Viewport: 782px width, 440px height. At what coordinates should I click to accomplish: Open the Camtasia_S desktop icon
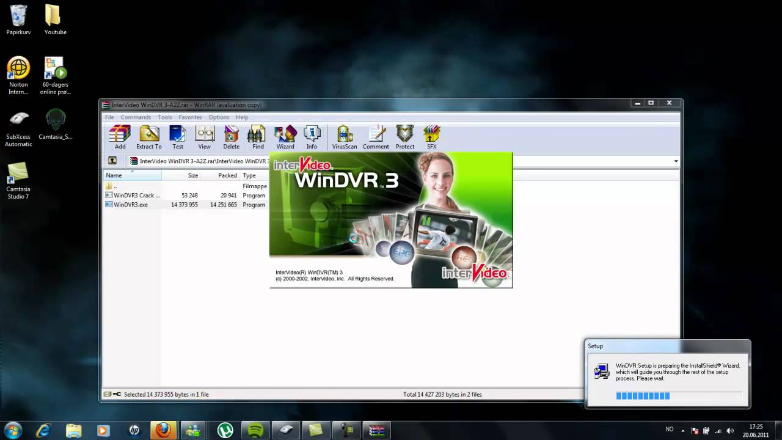(56, 125)
